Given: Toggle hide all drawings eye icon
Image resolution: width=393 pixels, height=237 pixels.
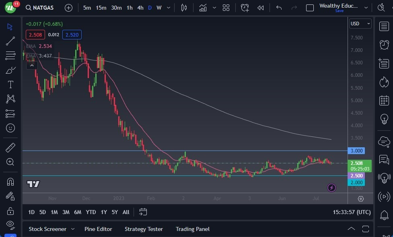Looking at the screenshot, I should (10, 224).
